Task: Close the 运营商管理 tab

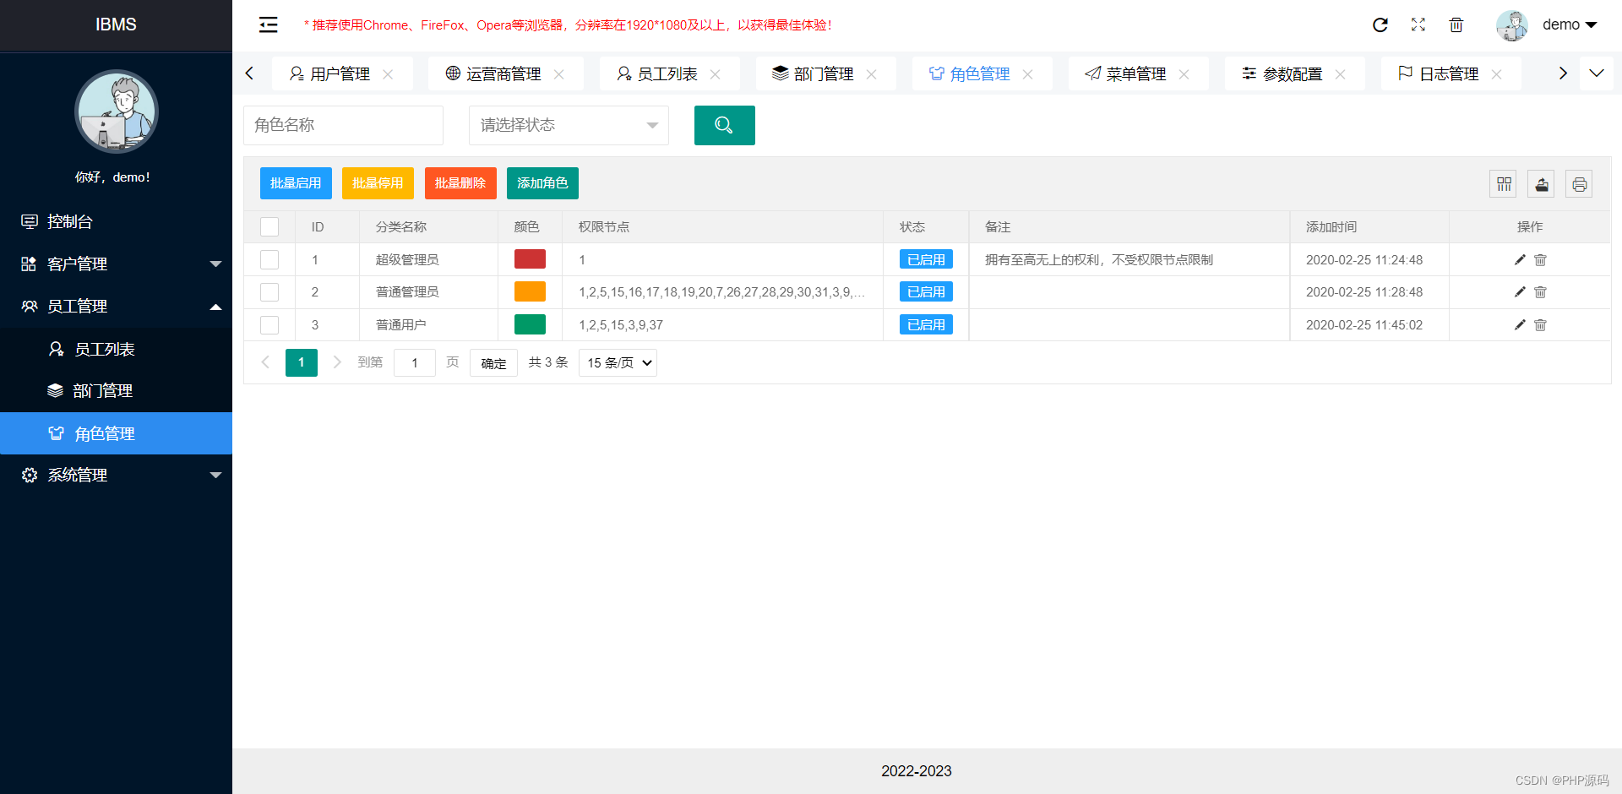Action: pos(558,74)
